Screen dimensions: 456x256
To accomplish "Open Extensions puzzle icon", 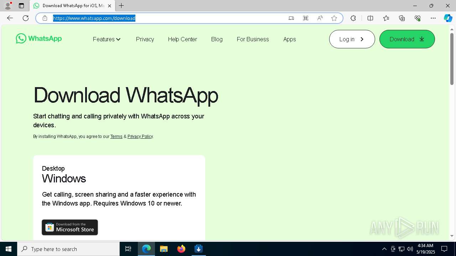I will 353,18.
